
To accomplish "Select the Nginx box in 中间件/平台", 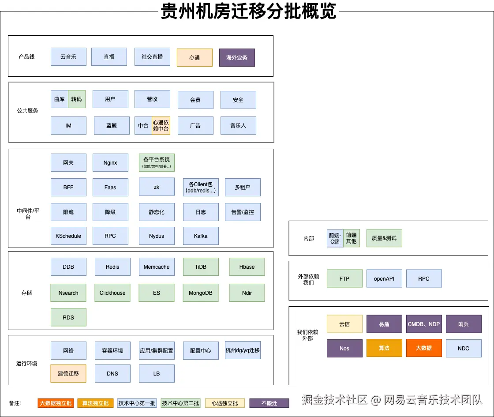I will click(x=110, y=162).
